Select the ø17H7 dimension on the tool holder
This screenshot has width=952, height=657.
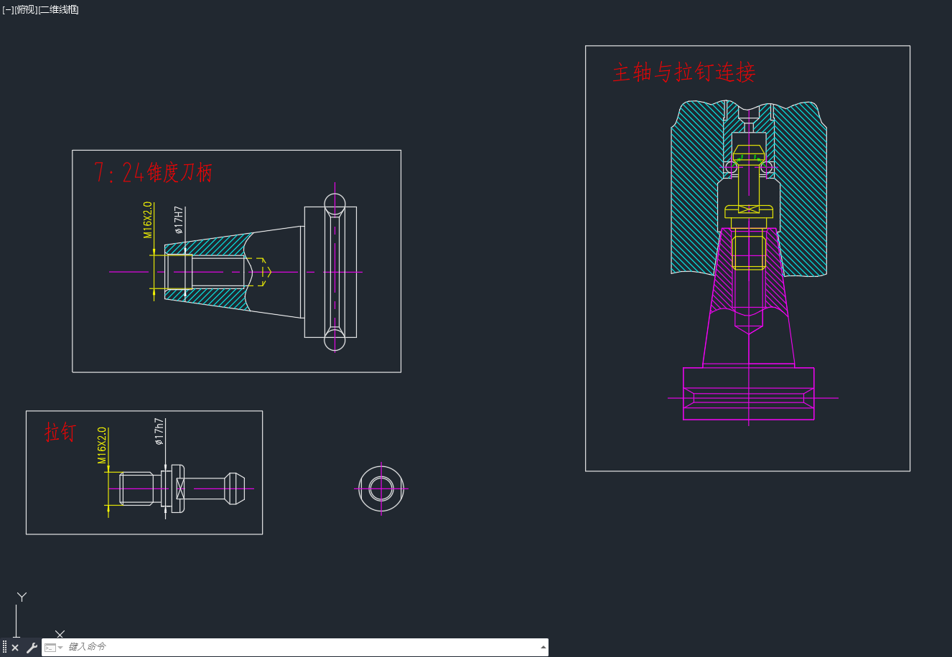pyautogui.click(x=179, y=220)
